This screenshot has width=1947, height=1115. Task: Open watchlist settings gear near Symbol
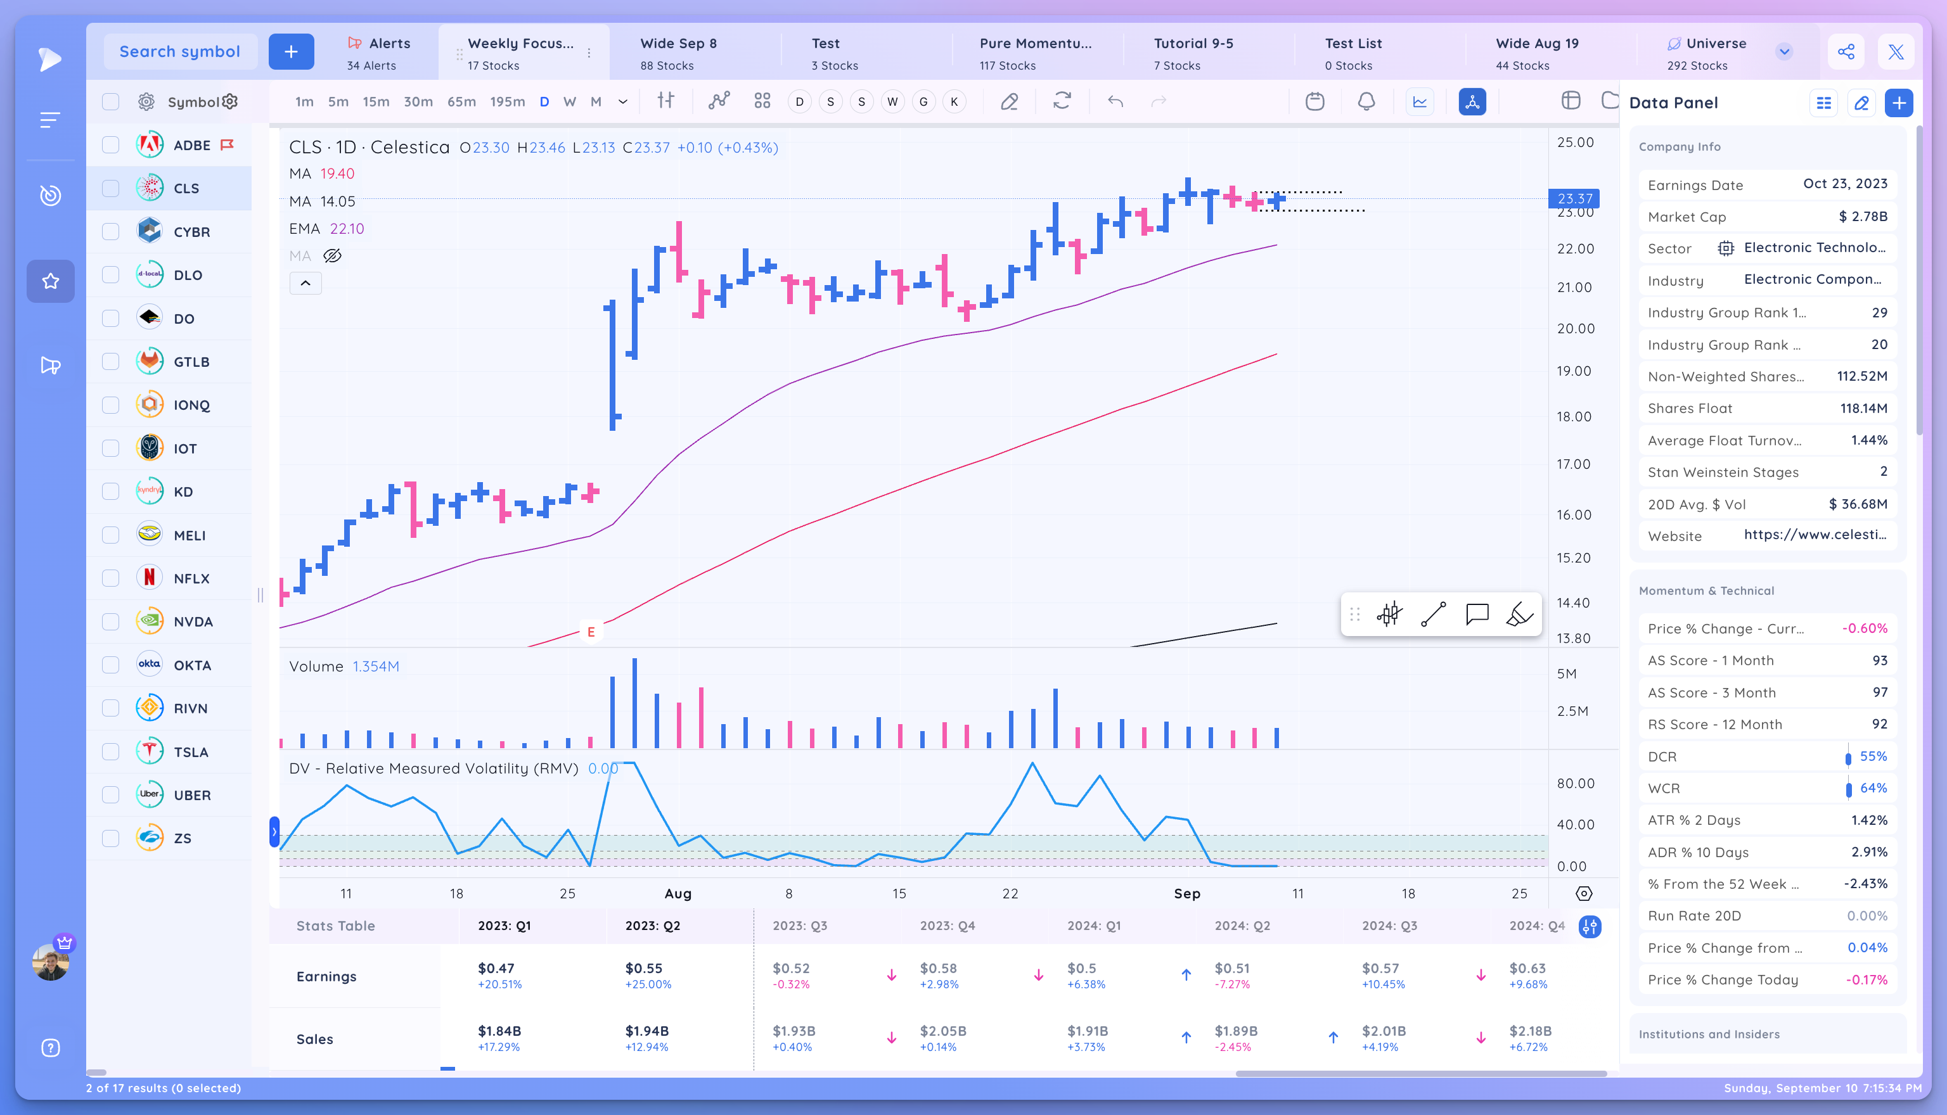tap(146, 102)
